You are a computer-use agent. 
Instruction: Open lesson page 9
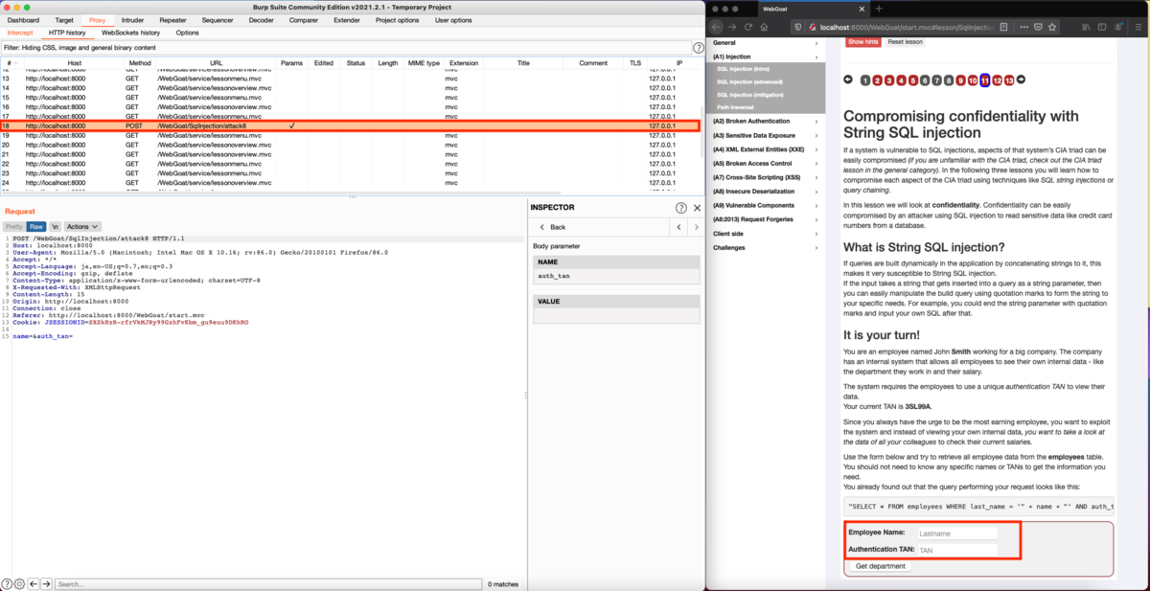pos(960,80)
